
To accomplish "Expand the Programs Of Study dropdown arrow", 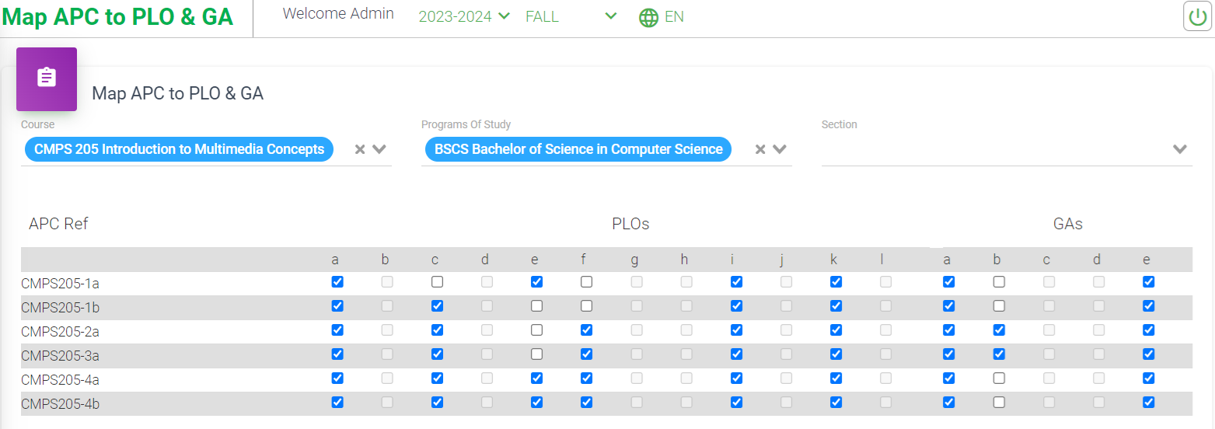I will (780, 149).
